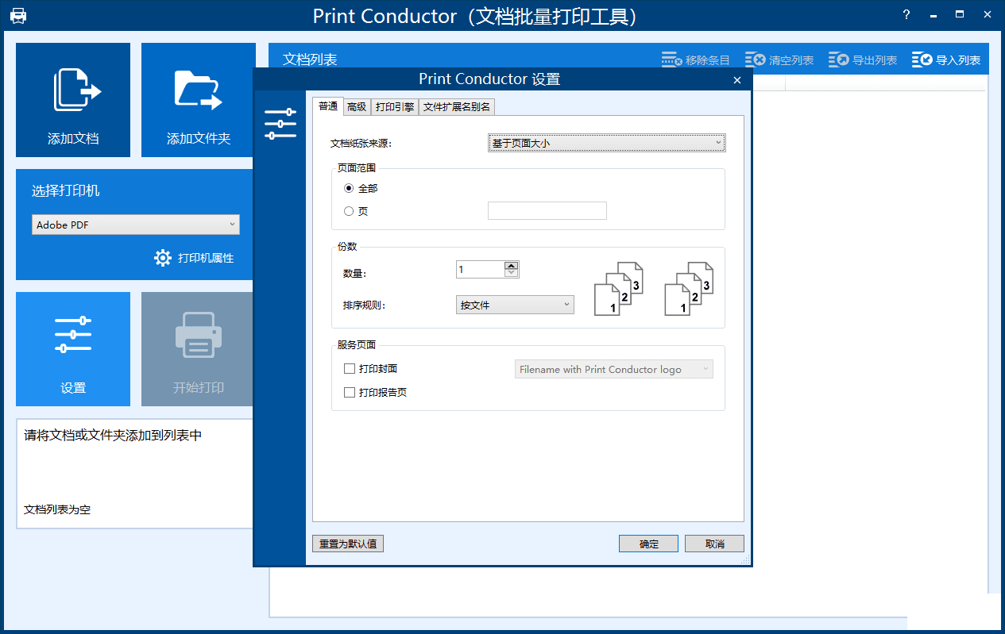
Task: Click the 确定 button
Action: (649, 544)
